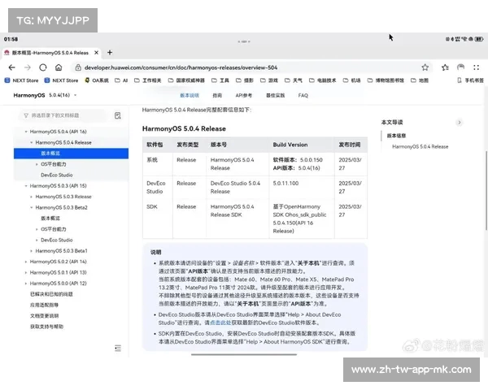Expand HarmonyOS 5.0.1 (API 13) node
488x390 pixels.
click(26, 273)
